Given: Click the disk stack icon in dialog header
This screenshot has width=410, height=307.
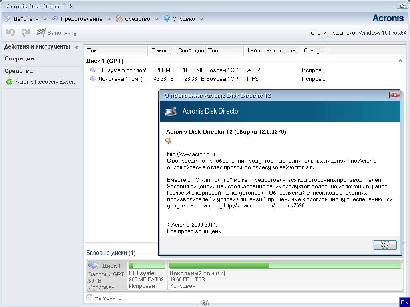Looking at the screenshot, I should pyautogui.click(x=171, y=111).
